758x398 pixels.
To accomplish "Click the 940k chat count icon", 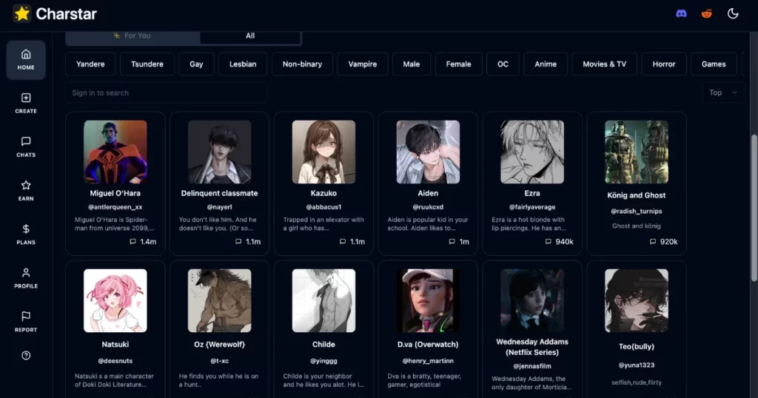I will pyautogui.click(x=549, y=241).
